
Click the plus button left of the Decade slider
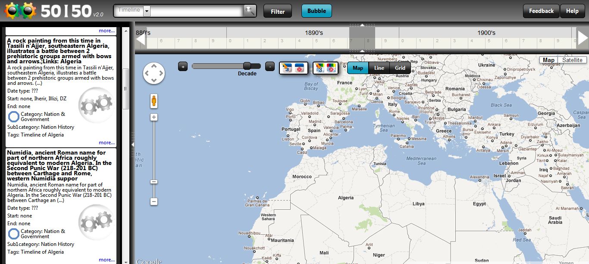pos(183,66)
